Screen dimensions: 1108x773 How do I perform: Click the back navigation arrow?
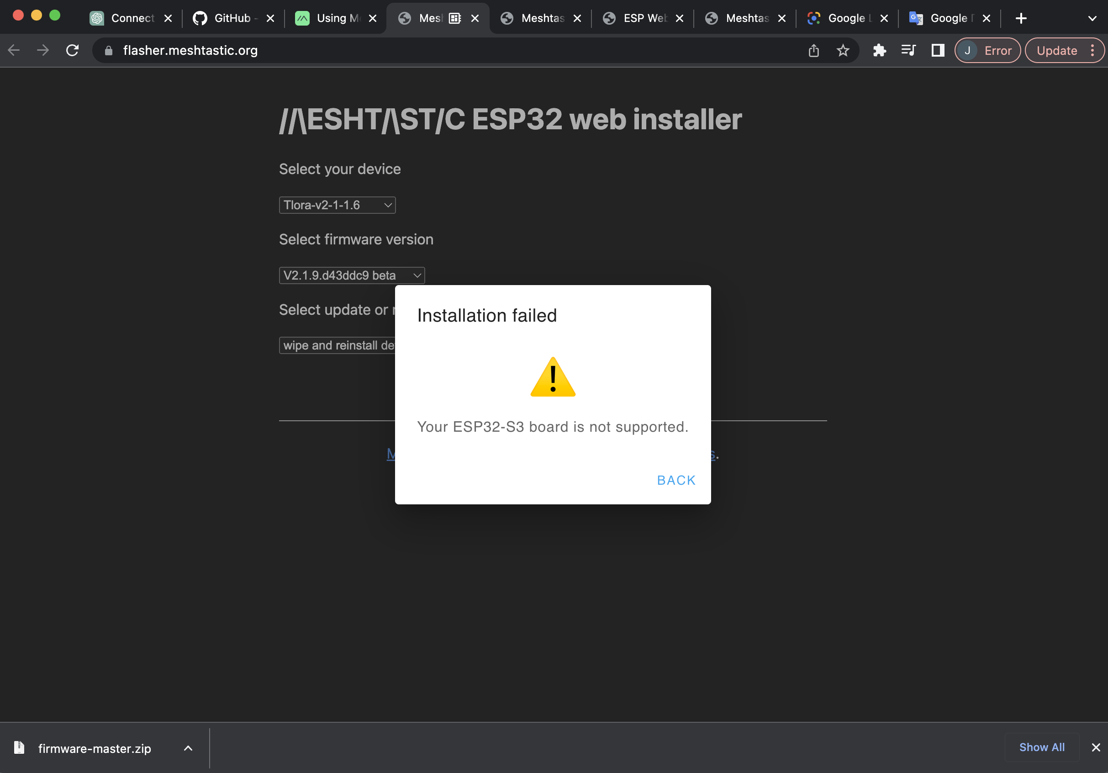pos(14,50)
